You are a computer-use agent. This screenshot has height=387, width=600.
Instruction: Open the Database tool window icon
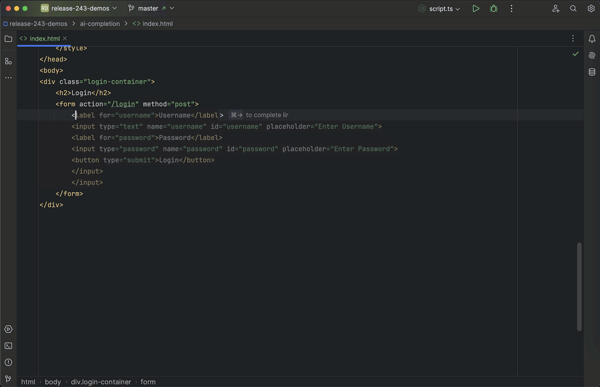tap(592, 72)
